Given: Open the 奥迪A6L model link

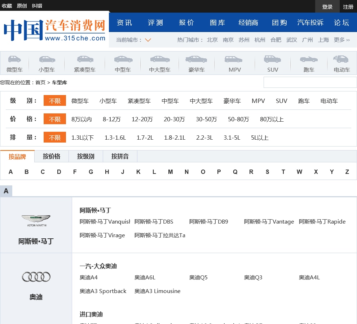Looking at the screenshot, I should 145,278.
